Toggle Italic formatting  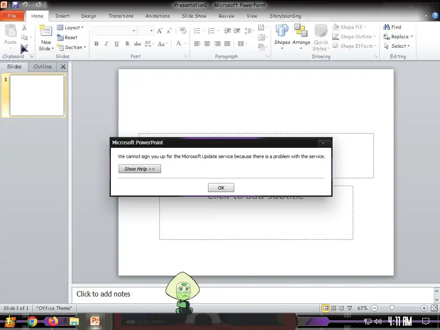(x=107, y=43)
